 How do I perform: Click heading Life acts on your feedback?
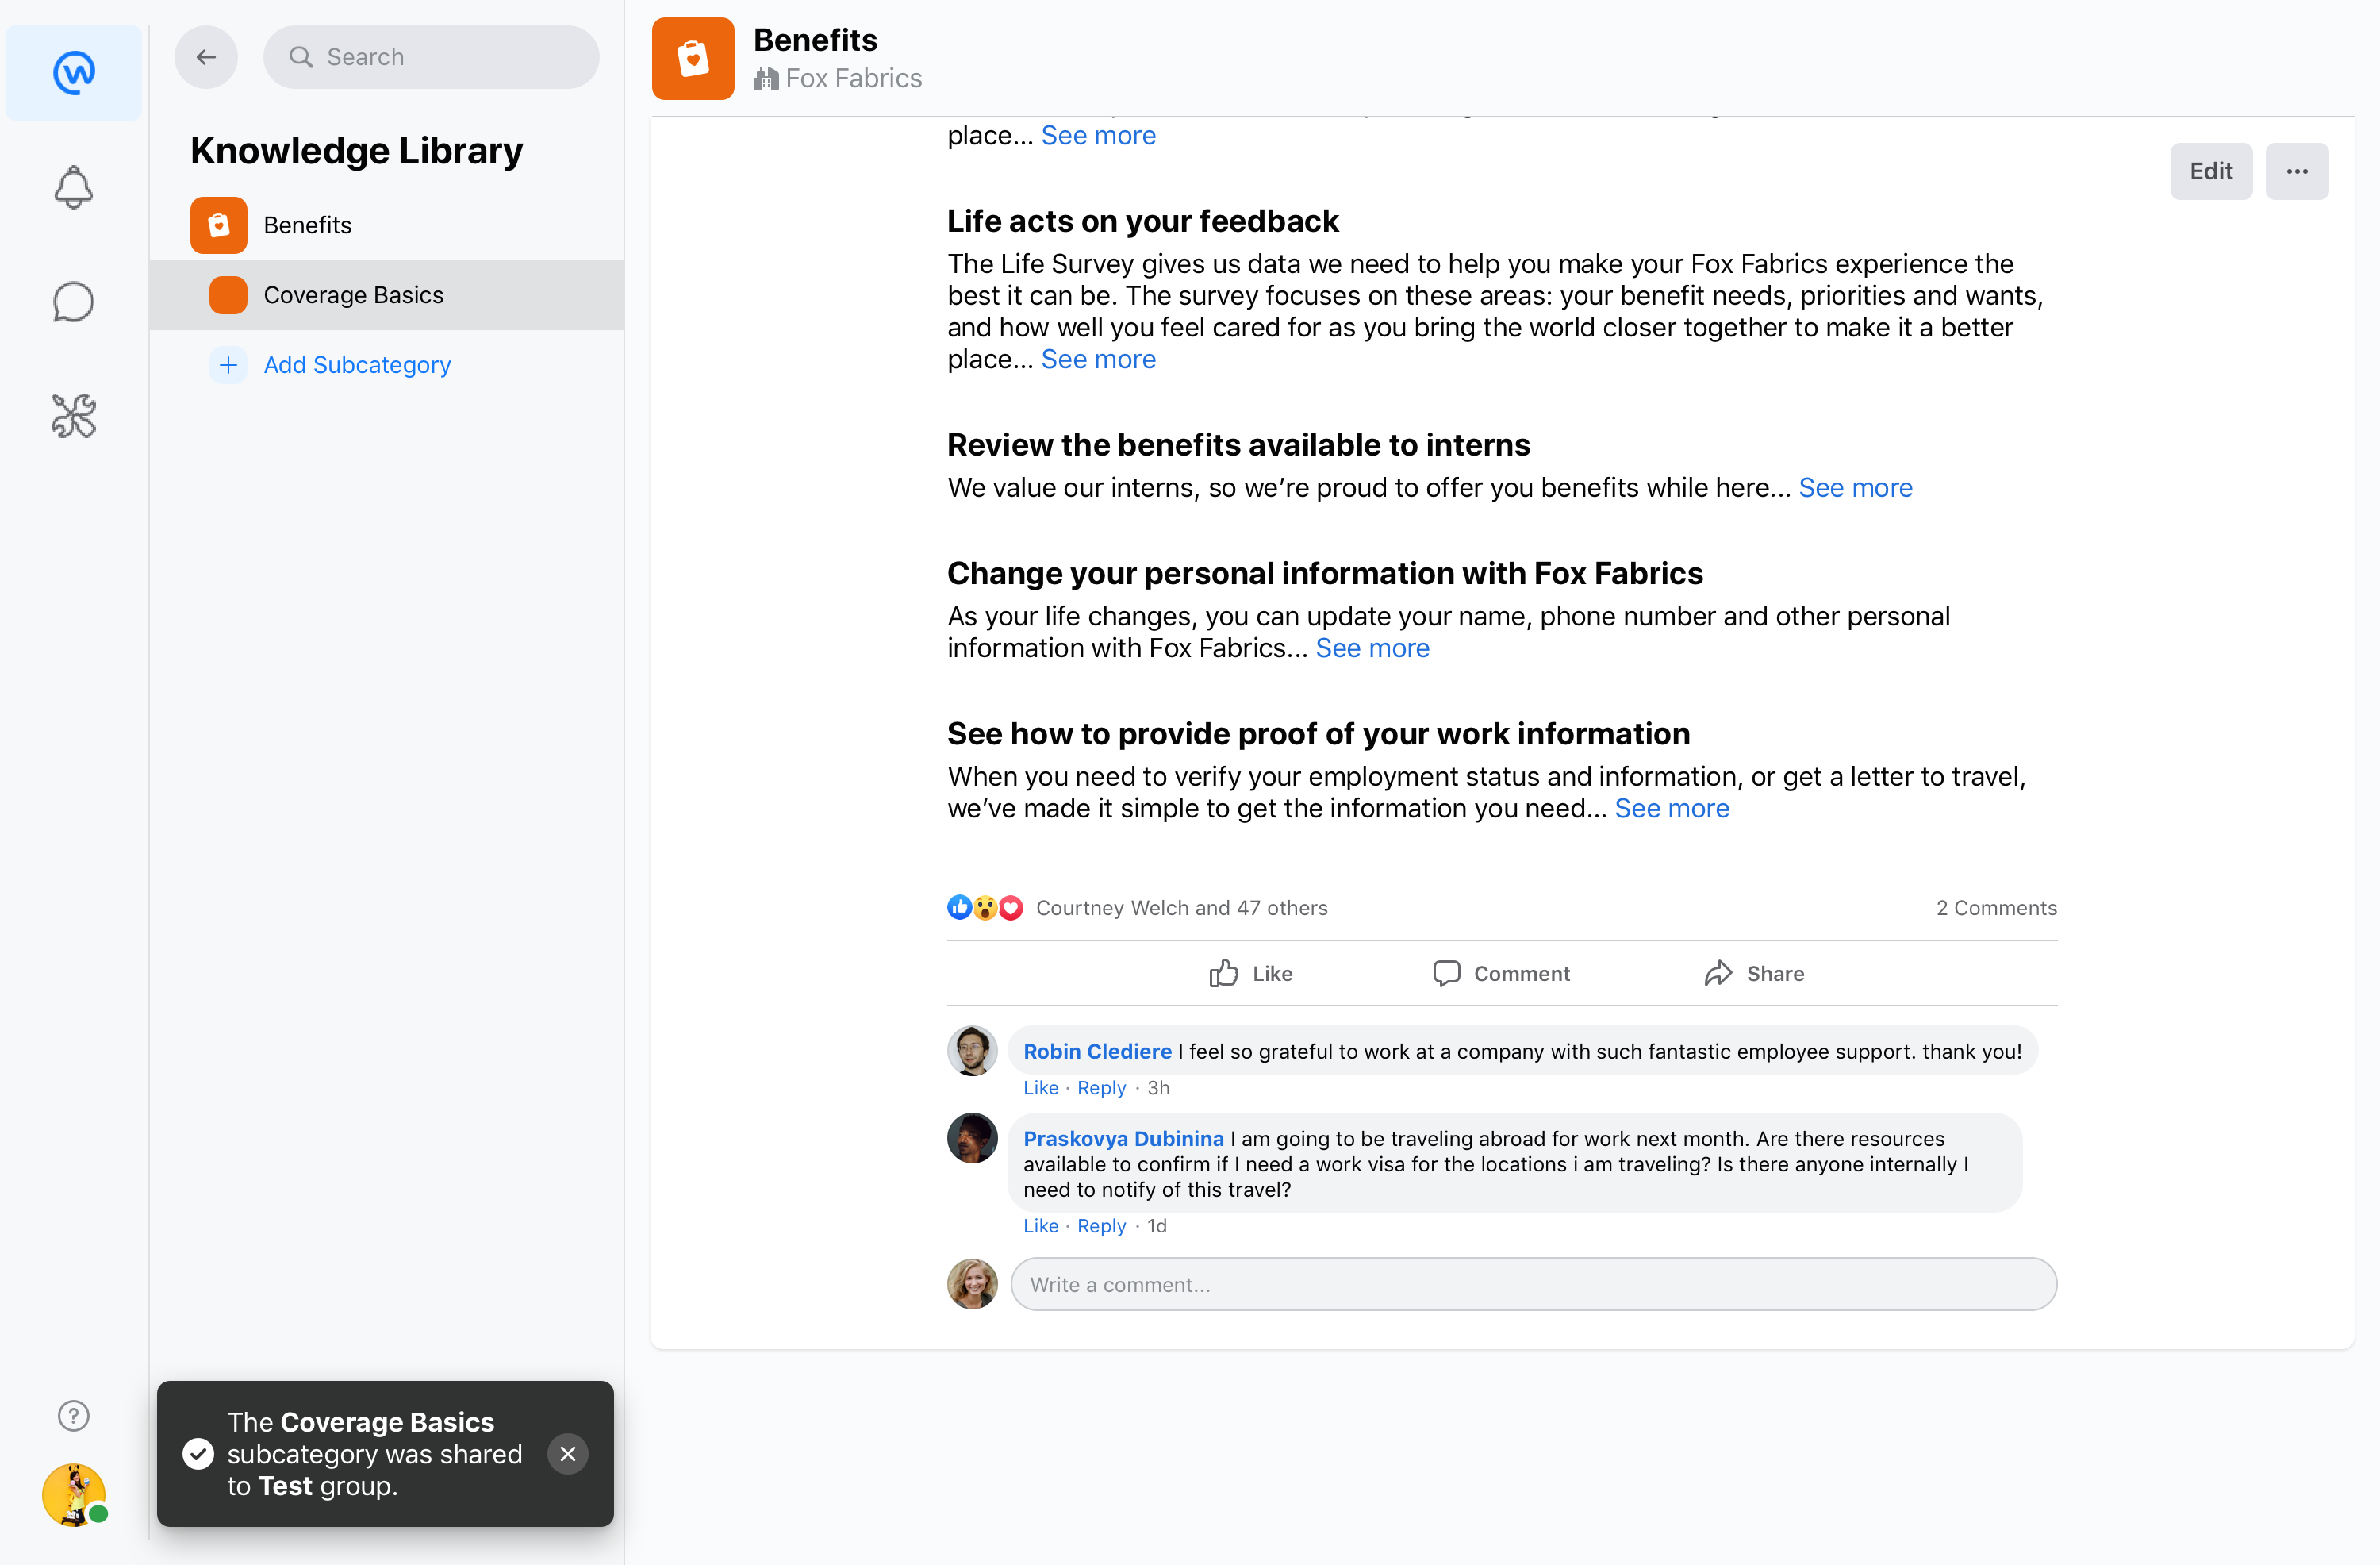[1142, 221]
